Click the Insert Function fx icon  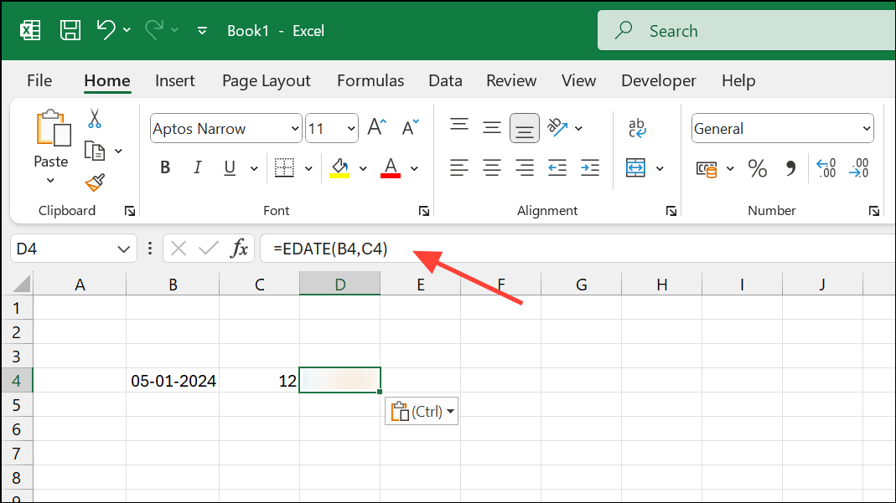240,248
